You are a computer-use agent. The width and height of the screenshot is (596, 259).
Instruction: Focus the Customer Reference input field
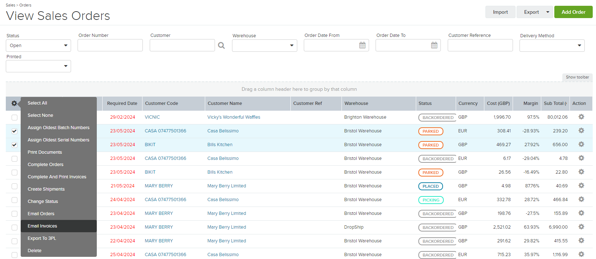pos(480,45)
